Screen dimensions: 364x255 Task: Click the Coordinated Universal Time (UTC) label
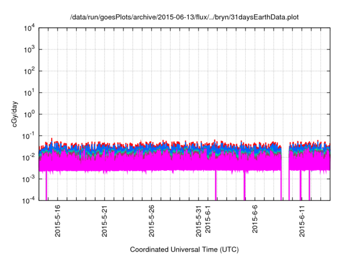point(184,249)
